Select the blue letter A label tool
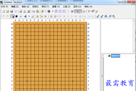 point(25,16)
